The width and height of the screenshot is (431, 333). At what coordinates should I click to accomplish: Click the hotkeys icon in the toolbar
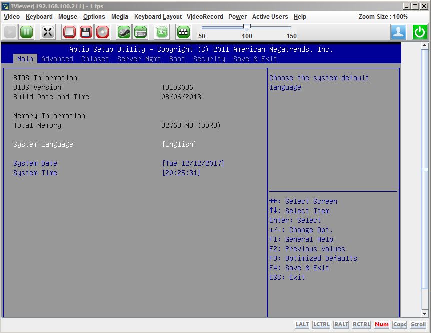pyautogui.click(x=183, y=32)
